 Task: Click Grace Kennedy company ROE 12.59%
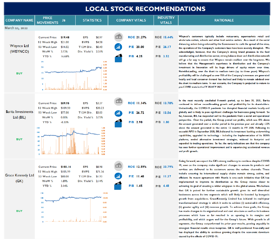pyautogui.click(x=141, y=167)
